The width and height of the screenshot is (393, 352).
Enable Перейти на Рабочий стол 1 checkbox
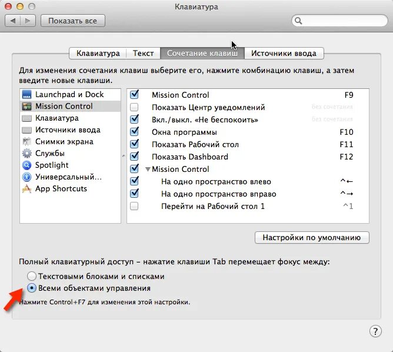pos(134,207)
